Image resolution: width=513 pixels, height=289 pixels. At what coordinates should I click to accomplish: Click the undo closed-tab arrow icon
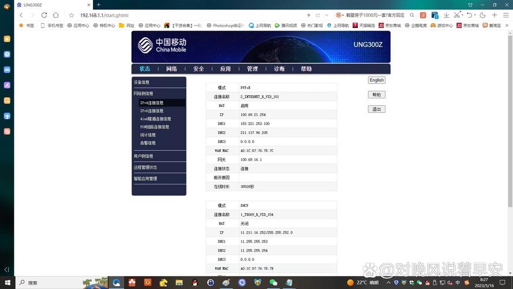point(469,15)
